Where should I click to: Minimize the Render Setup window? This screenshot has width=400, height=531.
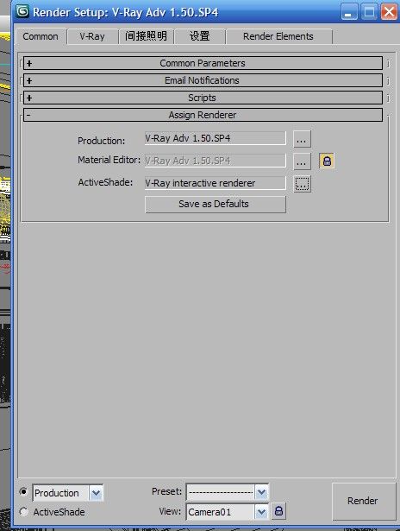tap(349, 12)
